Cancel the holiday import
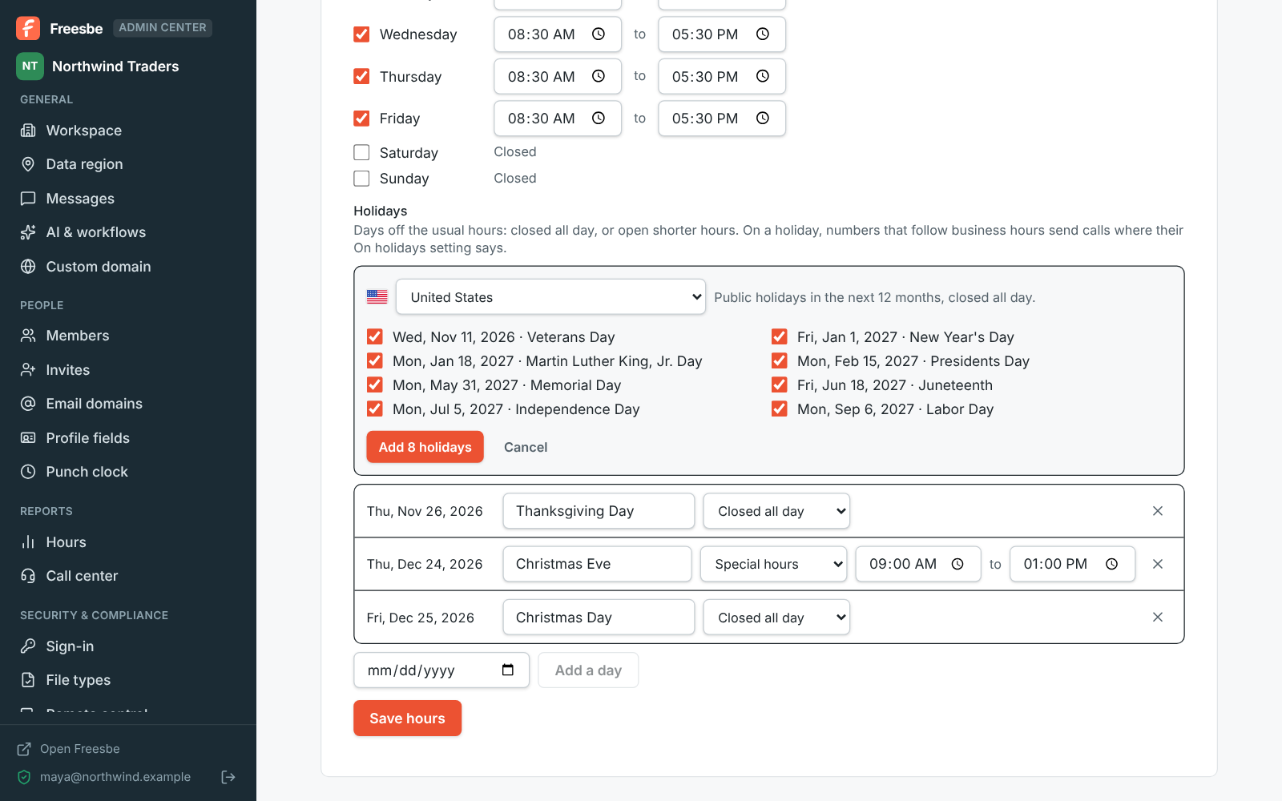1282x801 pixels. (526, 447)
